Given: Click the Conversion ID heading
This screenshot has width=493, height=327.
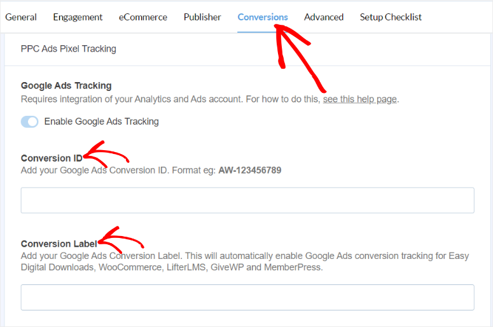Looking at the screenshot, I should point(52,158).
